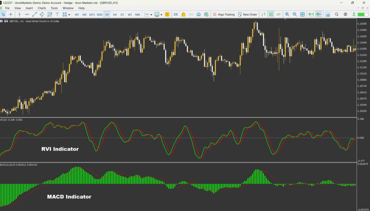Screen dimensions: 370x211
Task: Open the Insert menu
Action: point(29,8)
